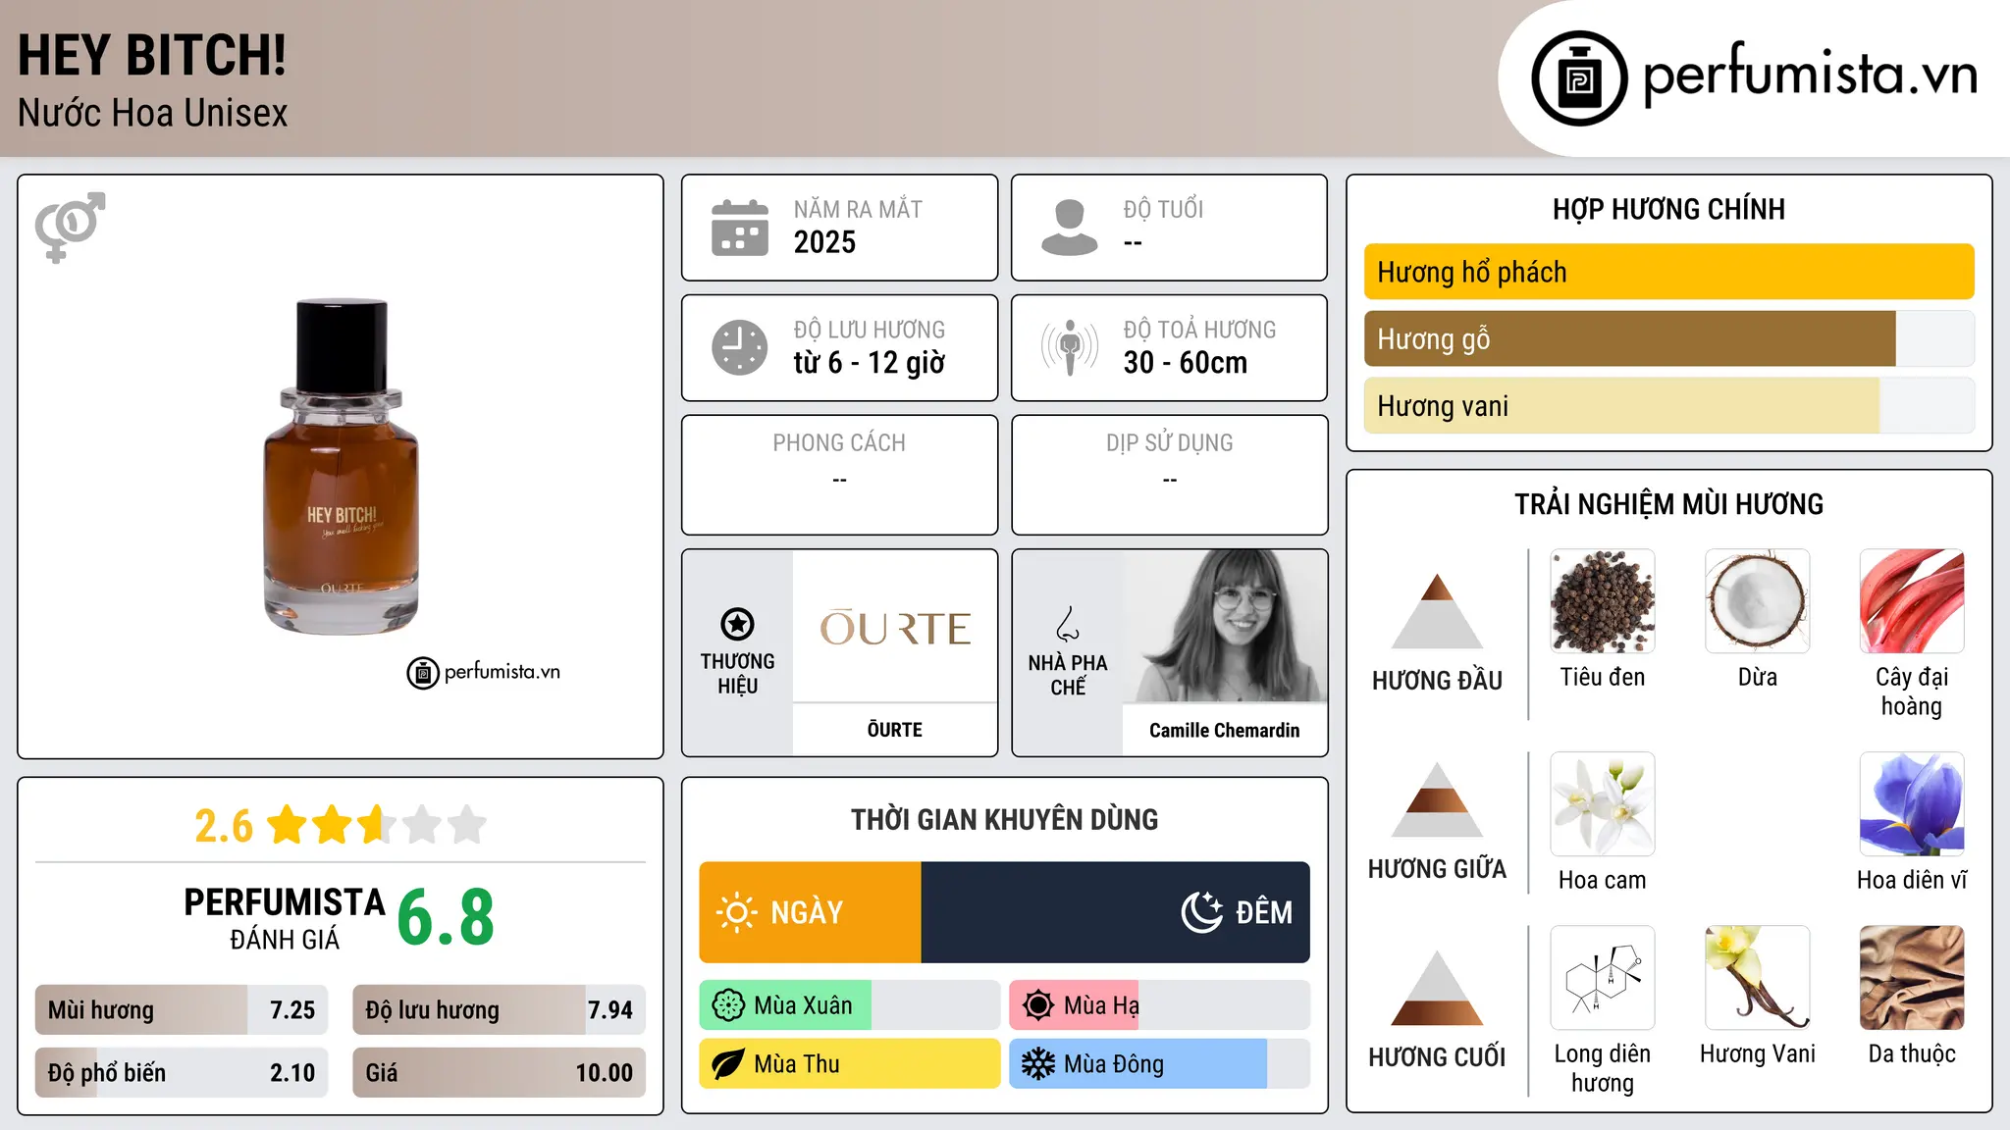The width and height of the screenshot is (2010, 1130).
Task: Click the sun icon in Ngày bar
Action: point(736,912)
